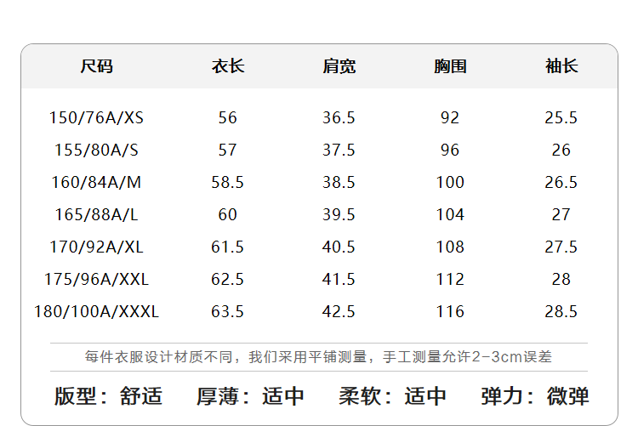
Task: Click the 肩宽 column header
Action: click(x=339, y=66)
